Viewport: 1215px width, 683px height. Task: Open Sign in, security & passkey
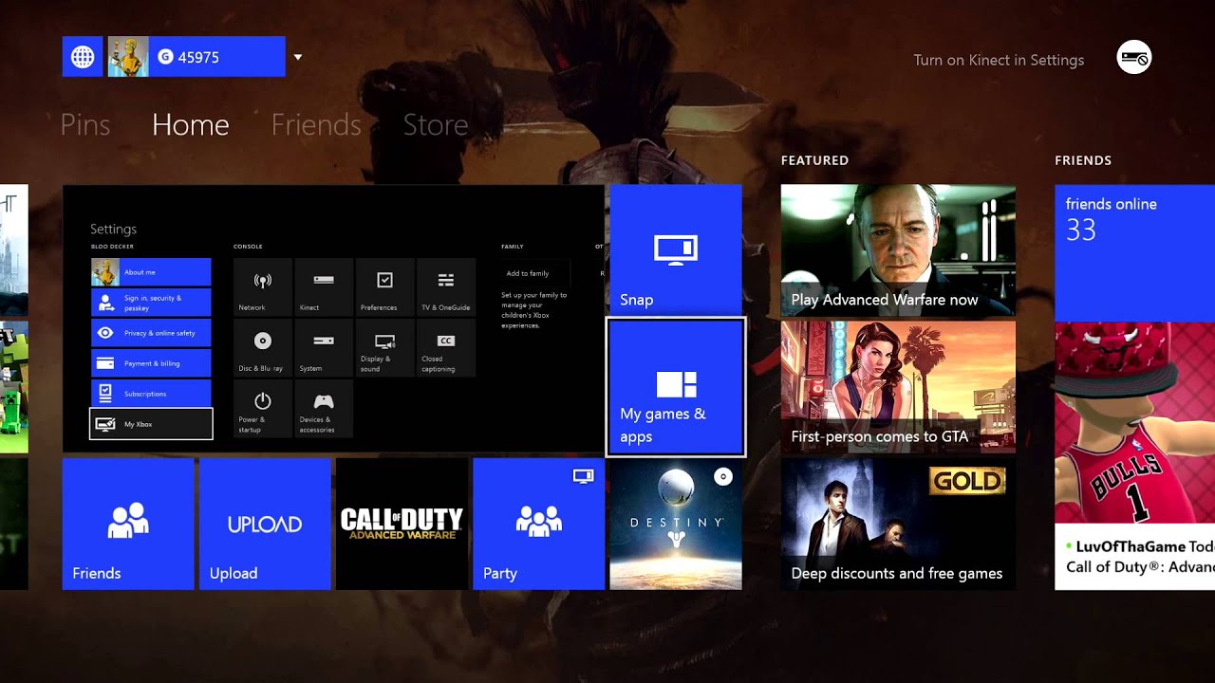pyautogui.click(x=151, y=303)
